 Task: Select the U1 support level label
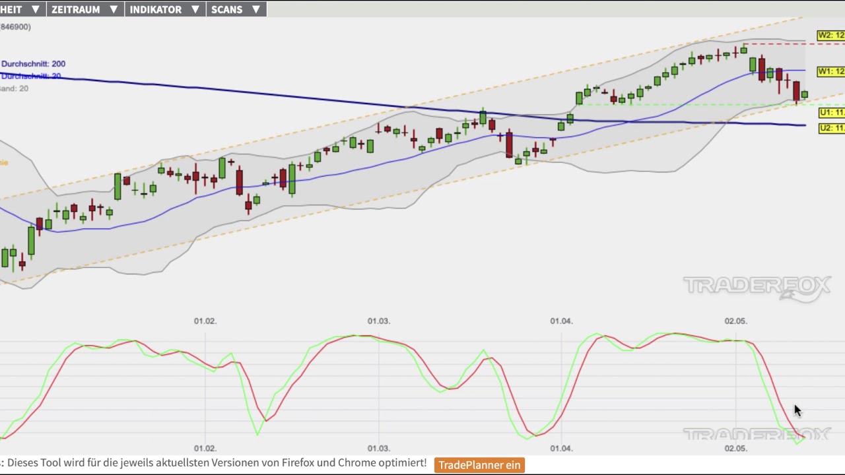tap(832, 113)
